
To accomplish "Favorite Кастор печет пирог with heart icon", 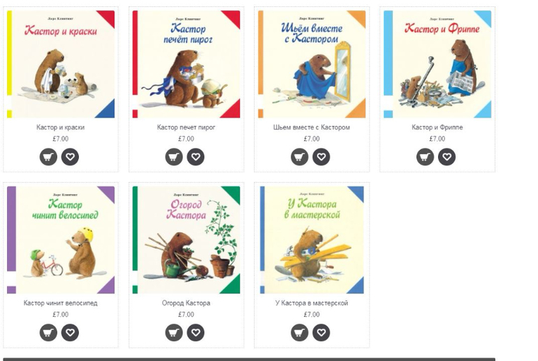I will click(x=196, y=157).
